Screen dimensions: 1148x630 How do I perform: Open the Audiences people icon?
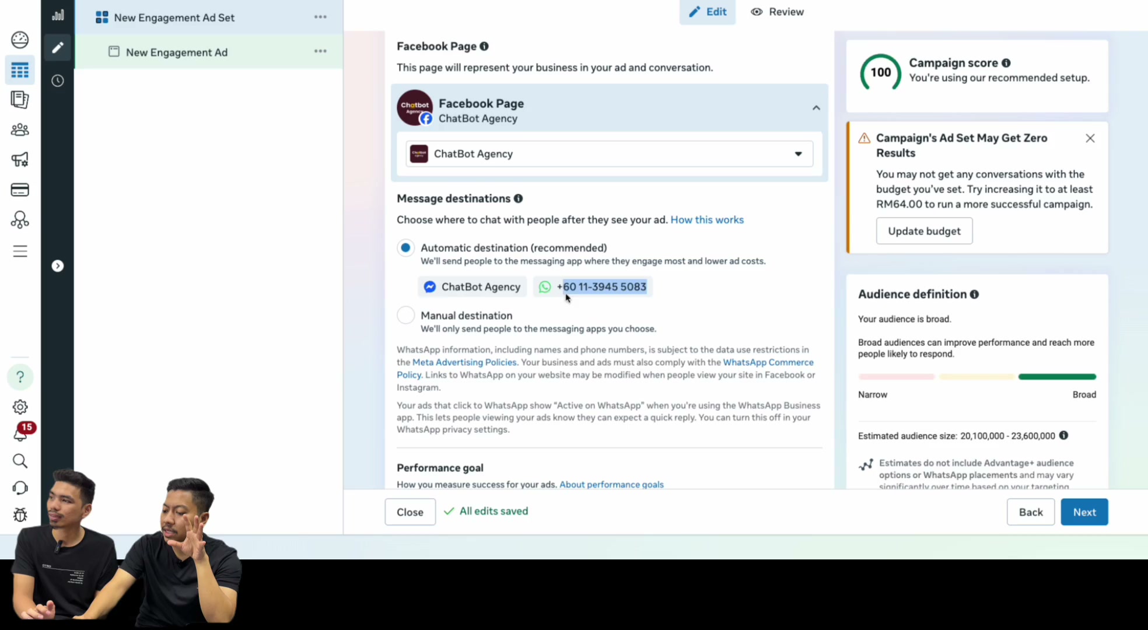tap(20, 129)
